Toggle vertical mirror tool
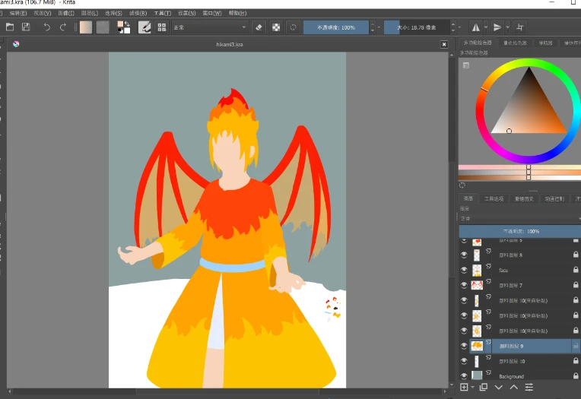The image size is (581, 399). pos(497,27)
